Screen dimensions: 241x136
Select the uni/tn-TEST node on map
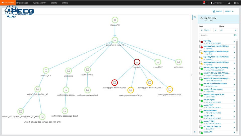[x=158, y=62]
